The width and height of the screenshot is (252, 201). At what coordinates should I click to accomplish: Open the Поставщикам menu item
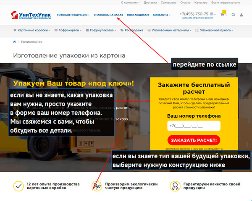point(138,15)
